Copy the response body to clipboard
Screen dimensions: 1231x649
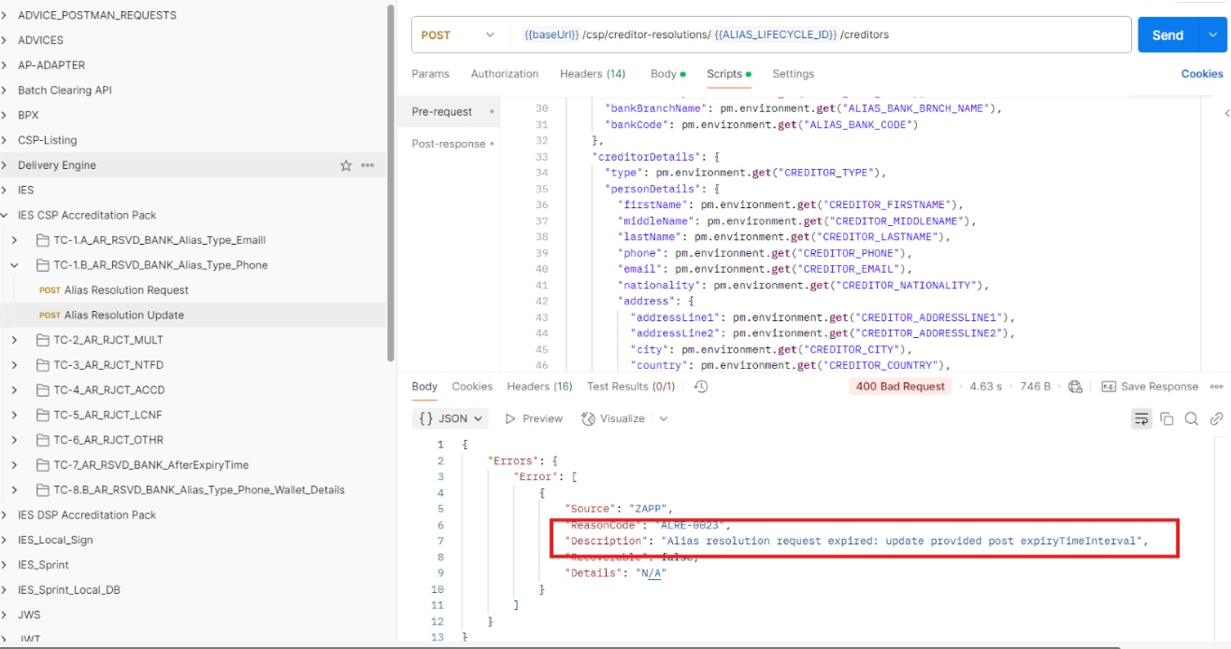[1167, 418]
